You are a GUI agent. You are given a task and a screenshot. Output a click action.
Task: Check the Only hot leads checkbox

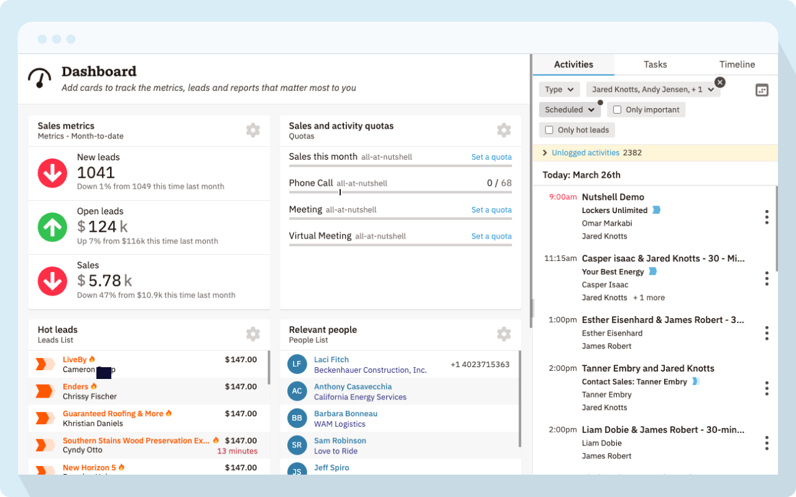549,130
